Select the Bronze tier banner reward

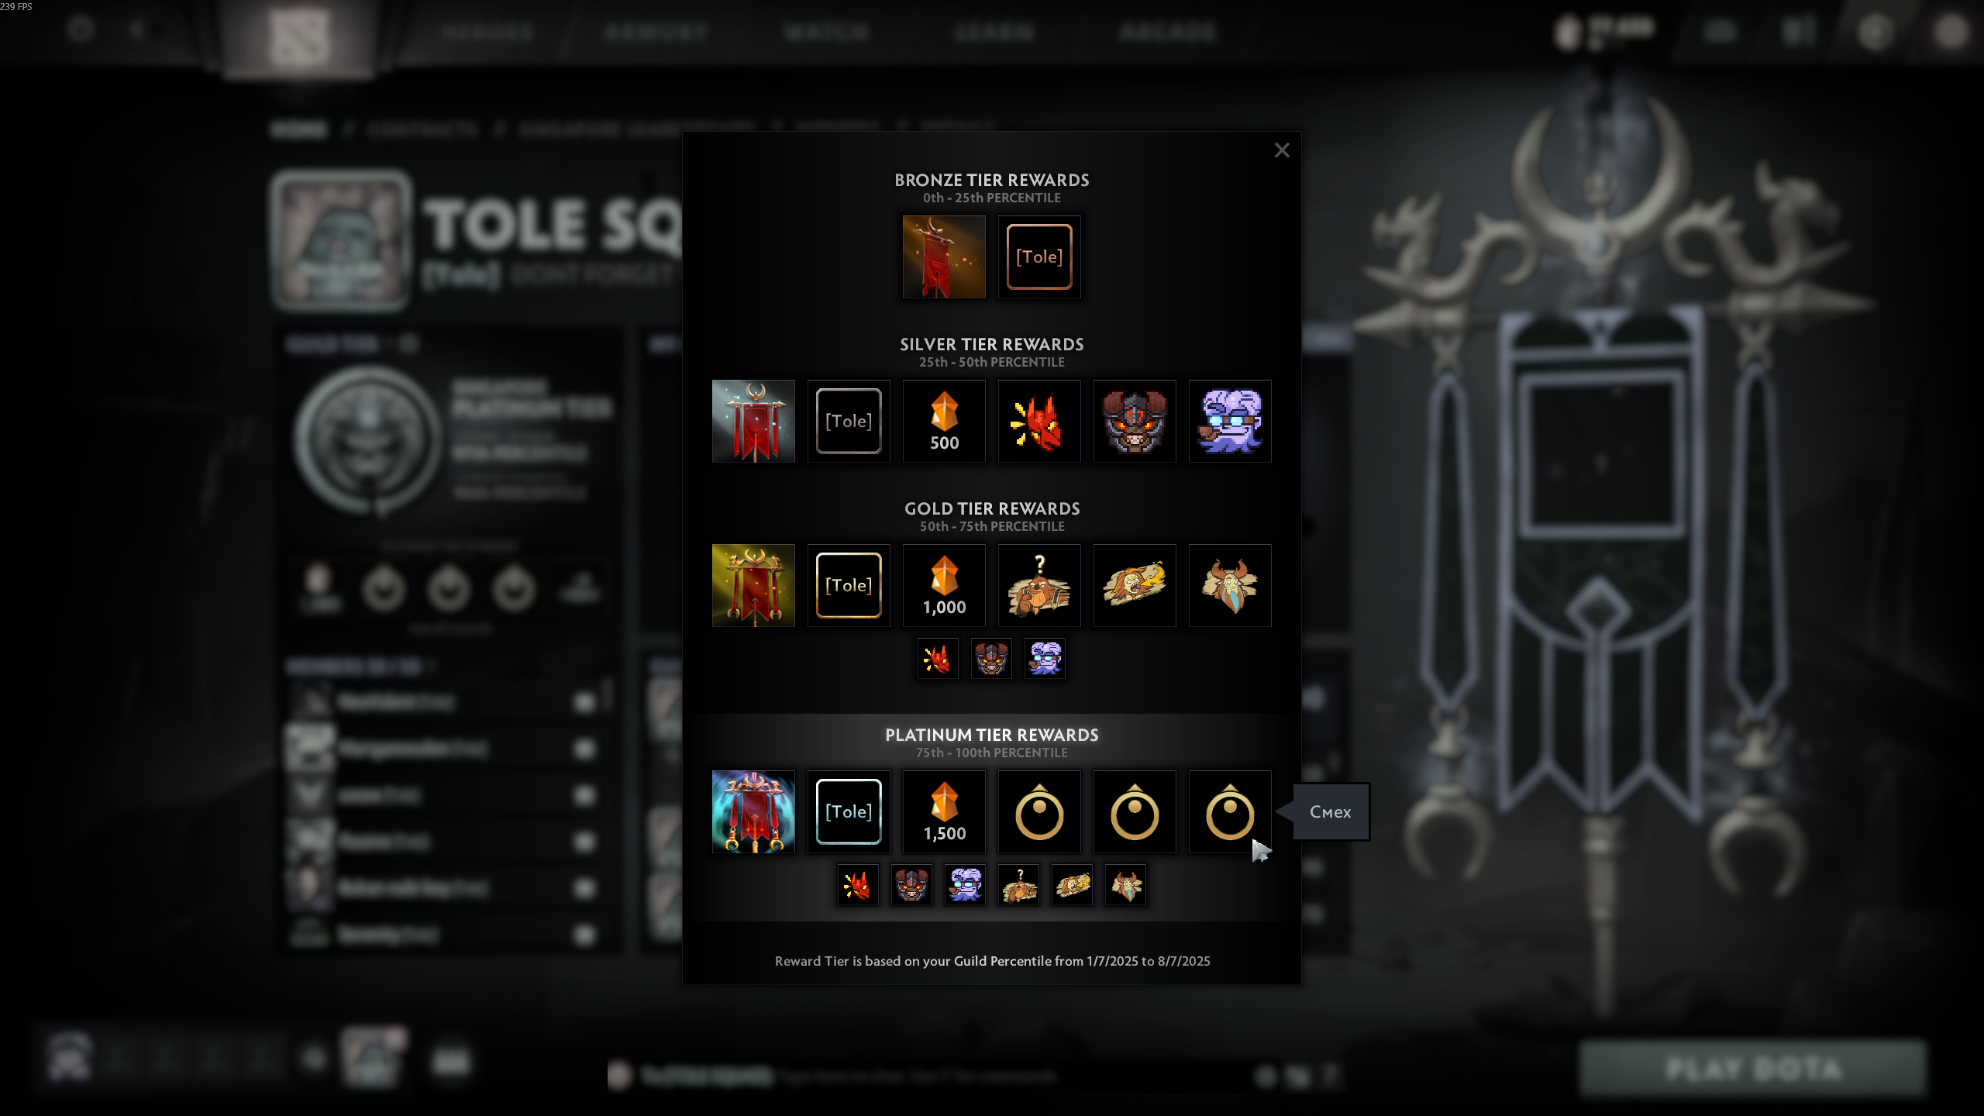[x=944, y=257]
